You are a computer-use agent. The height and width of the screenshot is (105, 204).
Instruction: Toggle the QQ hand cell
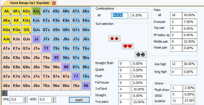[x=26, y=30]
